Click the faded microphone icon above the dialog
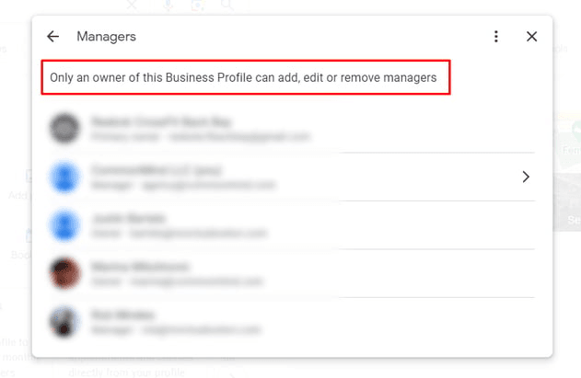The image size is (581, 378). click(168, 6)
